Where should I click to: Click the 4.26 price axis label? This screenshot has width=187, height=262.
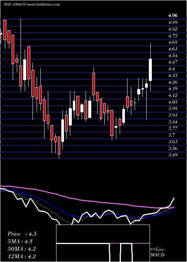(x=173, y=82)
